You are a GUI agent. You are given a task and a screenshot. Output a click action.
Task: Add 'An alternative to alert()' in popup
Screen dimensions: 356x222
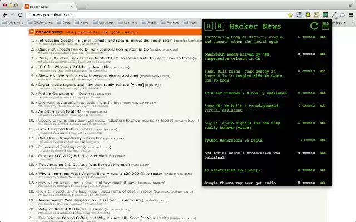tap(323, 170)
